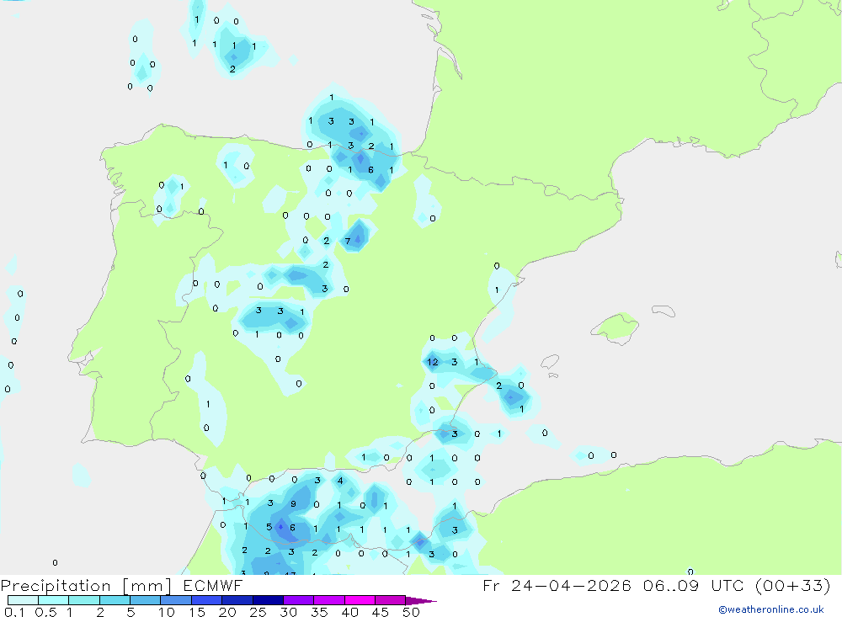The image size is (842, 617).
Task: Click the date 'Fr 24-04-2026'
Action: (x=557, y=586)
